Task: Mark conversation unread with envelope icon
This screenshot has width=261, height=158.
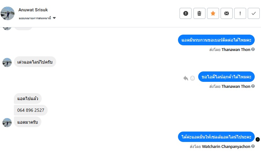Action: [227, 13]
